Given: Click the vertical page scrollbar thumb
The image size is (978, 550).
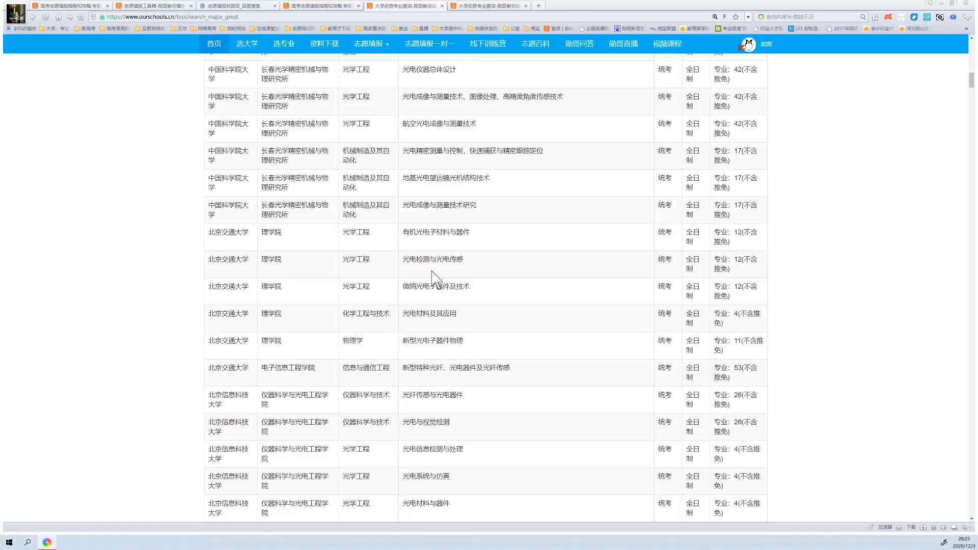Looking at the screenshot, I should (971, 80).
